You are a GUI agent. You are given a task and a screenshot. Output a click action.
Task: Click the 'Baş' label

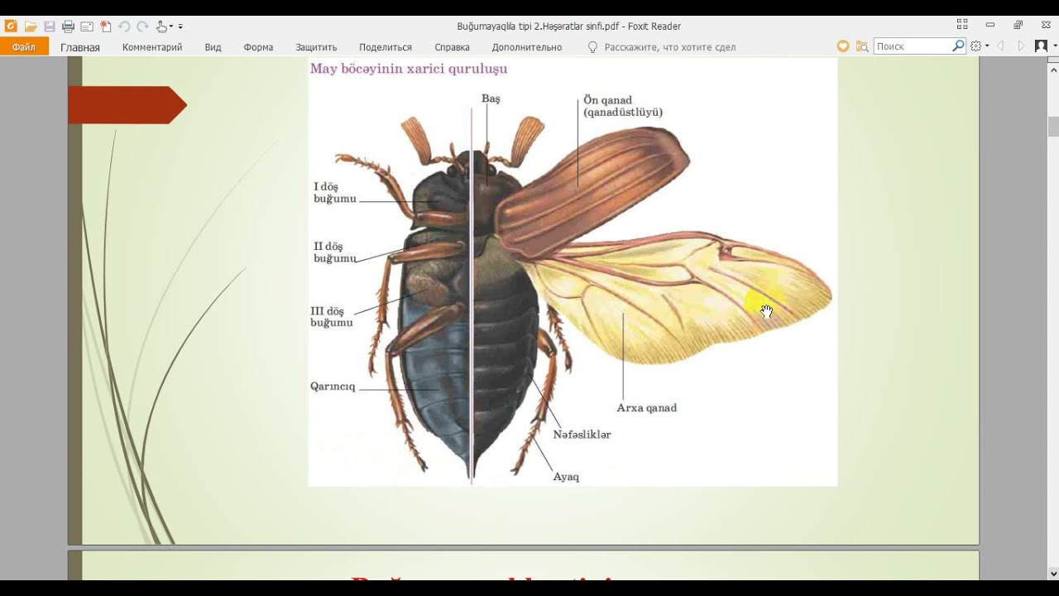point(491,99)
